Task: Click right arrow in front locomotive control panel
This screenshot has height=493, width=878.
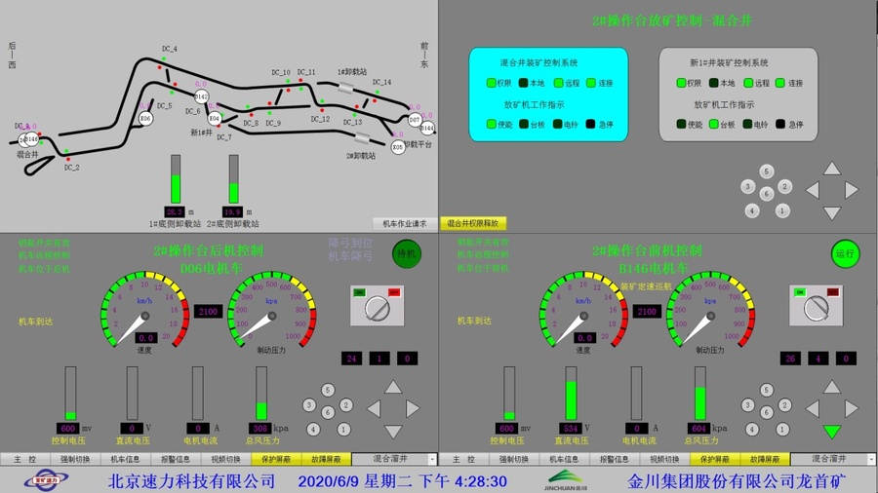Action: [x=852, y=408]
